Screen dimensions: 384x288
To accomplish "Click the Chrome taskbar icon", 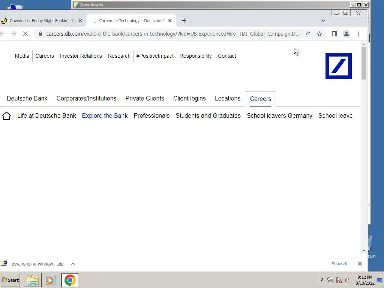I will (x=70, y=280).
